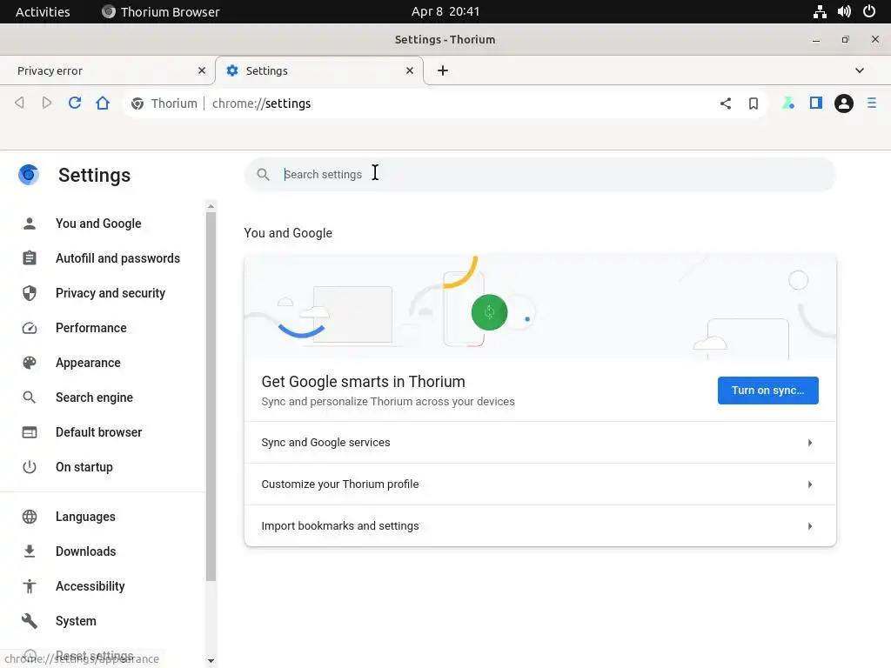
Task: Click the globe Languages icon
Action: [x=30, y=517]
